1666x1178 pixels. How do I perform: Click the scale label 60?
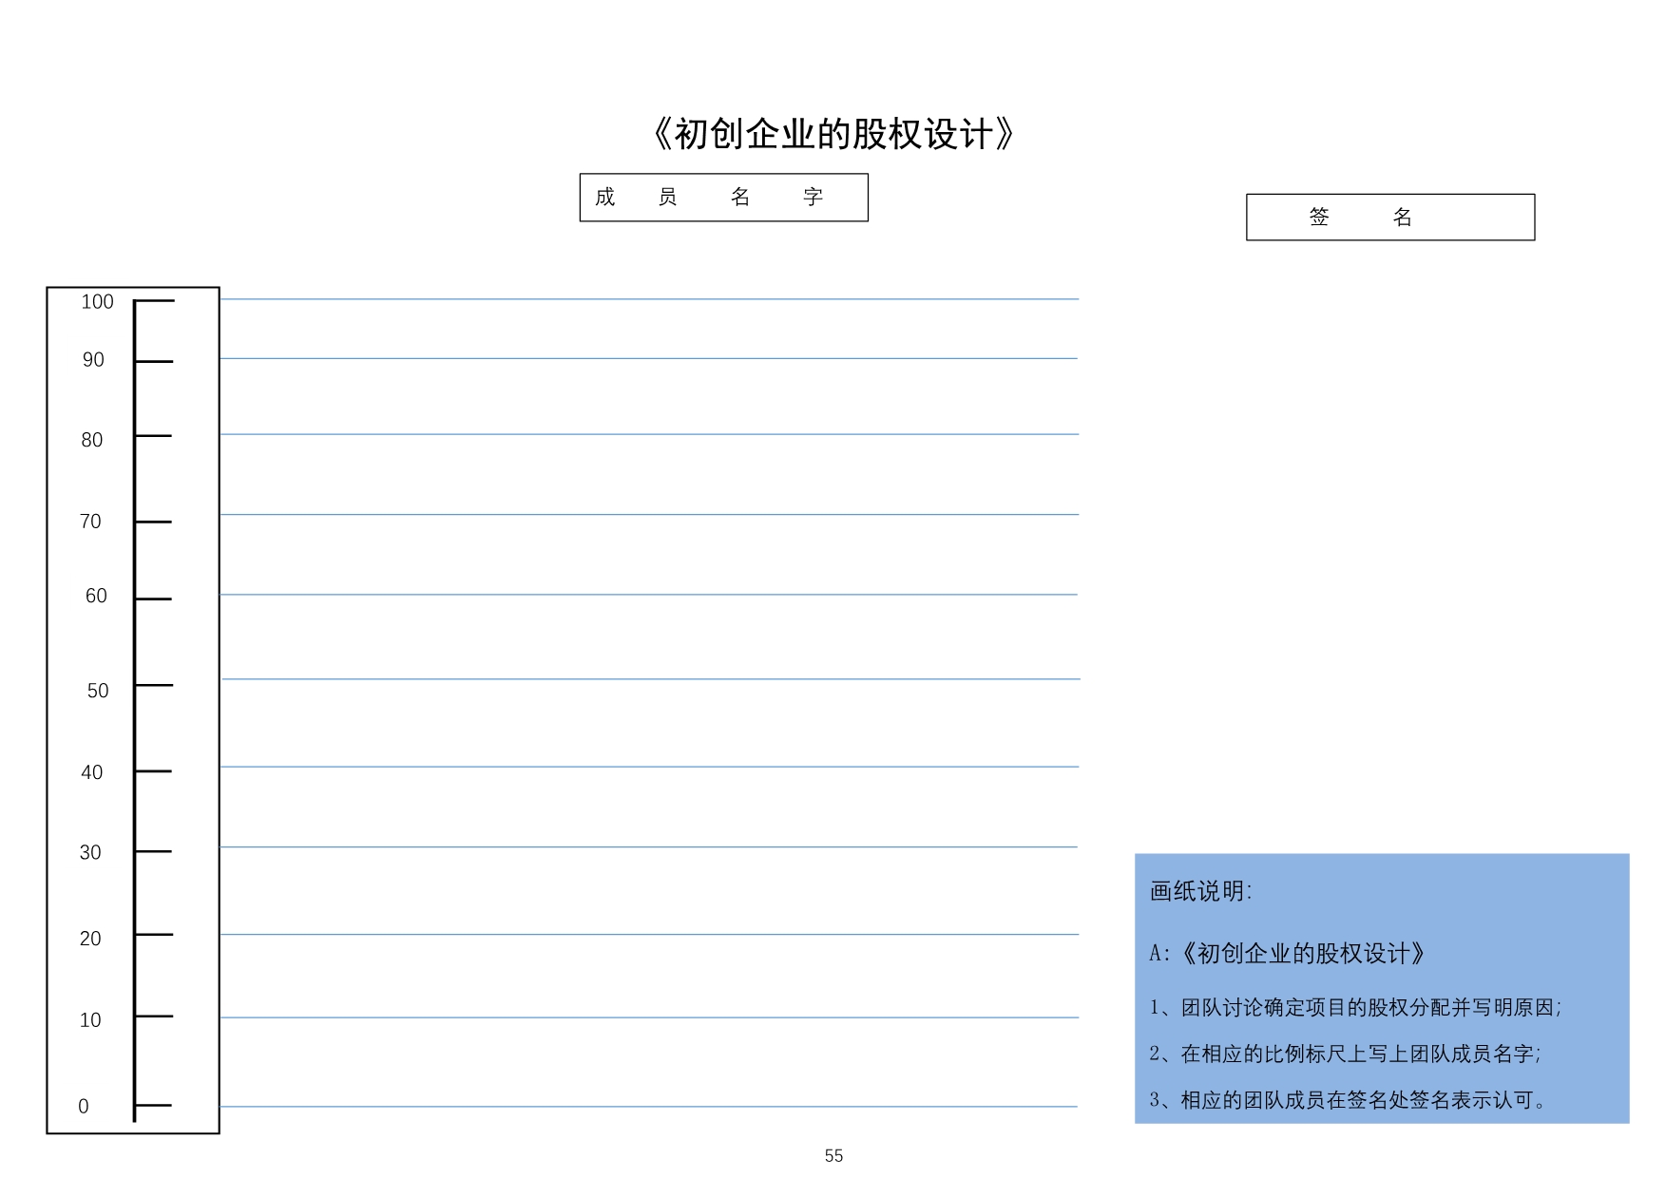(96, 596)
